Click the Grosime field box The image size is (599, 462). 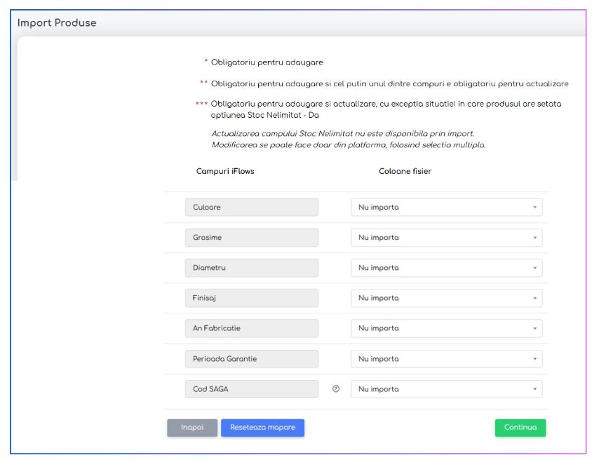click(251, 238)
